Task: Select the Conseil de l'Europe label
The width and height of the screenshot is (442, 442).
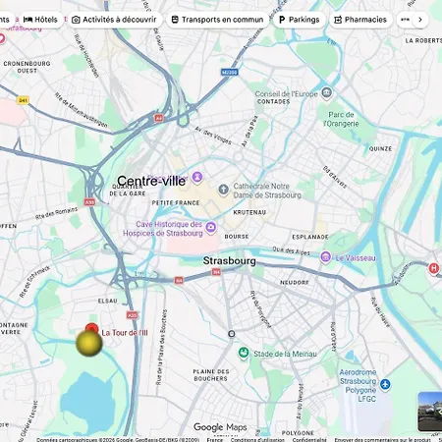Action: click(x=286, y=94)
